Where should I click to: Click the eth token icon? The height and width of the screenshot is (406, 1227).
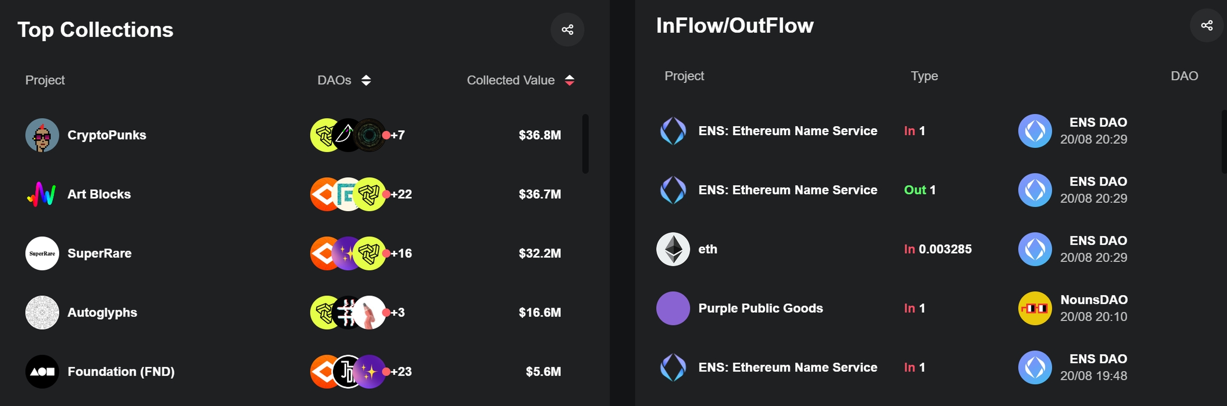(x=673, y=249)
